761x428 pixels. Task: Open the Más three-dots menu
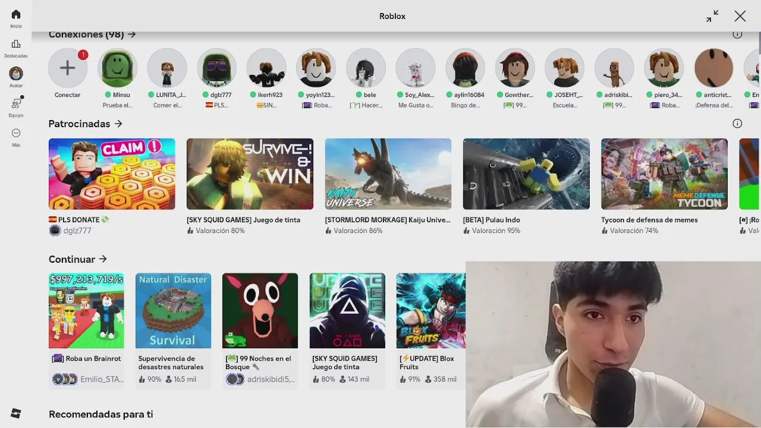click(x=16, y=133)
